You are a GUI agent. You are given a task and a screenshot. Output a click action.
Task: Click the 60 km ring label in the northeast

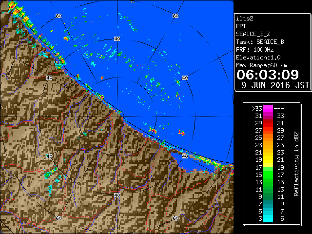click(175, 16)
